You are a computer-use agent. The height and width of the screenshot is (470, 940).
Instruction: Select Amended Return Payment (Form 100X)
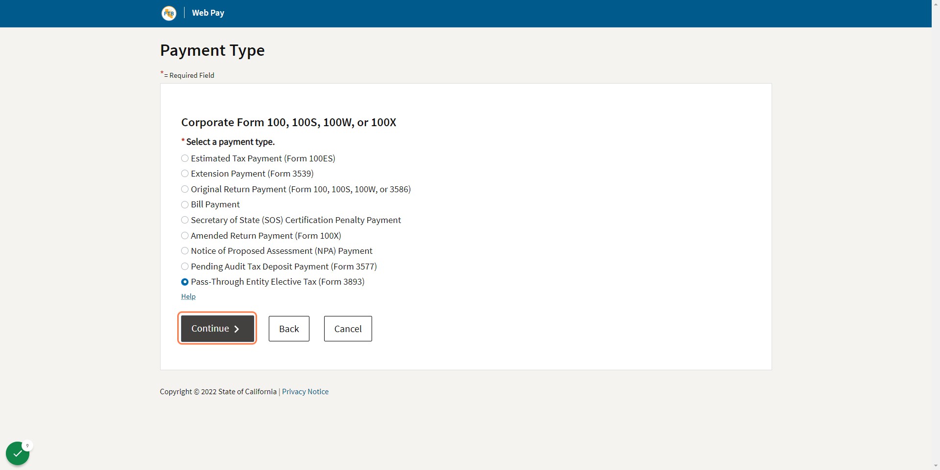pos(185,236)
